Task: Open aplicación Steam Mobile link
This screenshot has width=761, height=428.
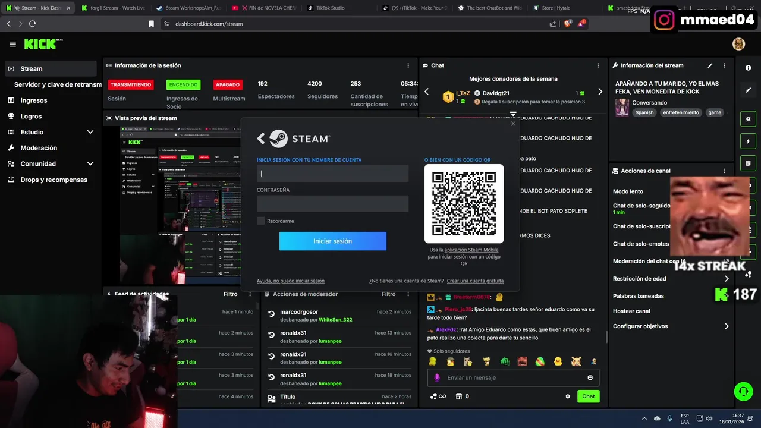Action: click(471, 250)
